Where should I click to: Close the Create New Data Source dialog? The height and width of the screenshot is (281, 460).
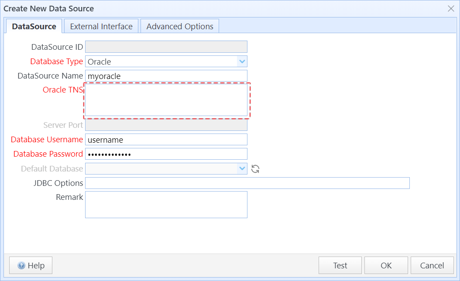click(451, 8)
